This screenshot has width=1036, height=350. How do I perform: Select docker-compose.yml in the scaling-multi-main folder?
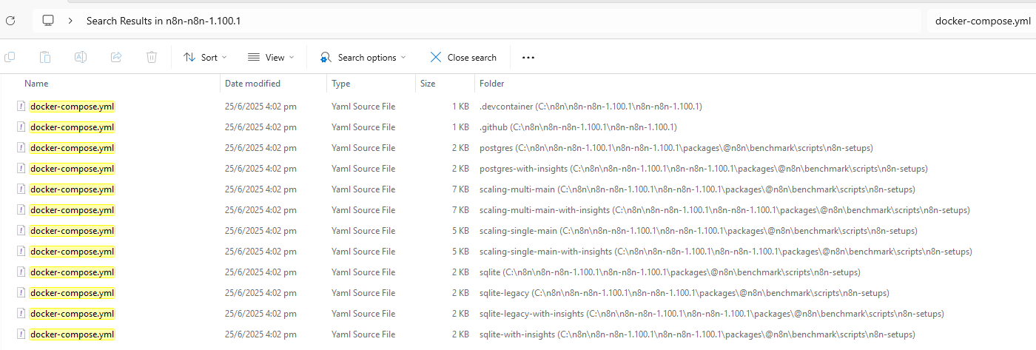point(73,189)
